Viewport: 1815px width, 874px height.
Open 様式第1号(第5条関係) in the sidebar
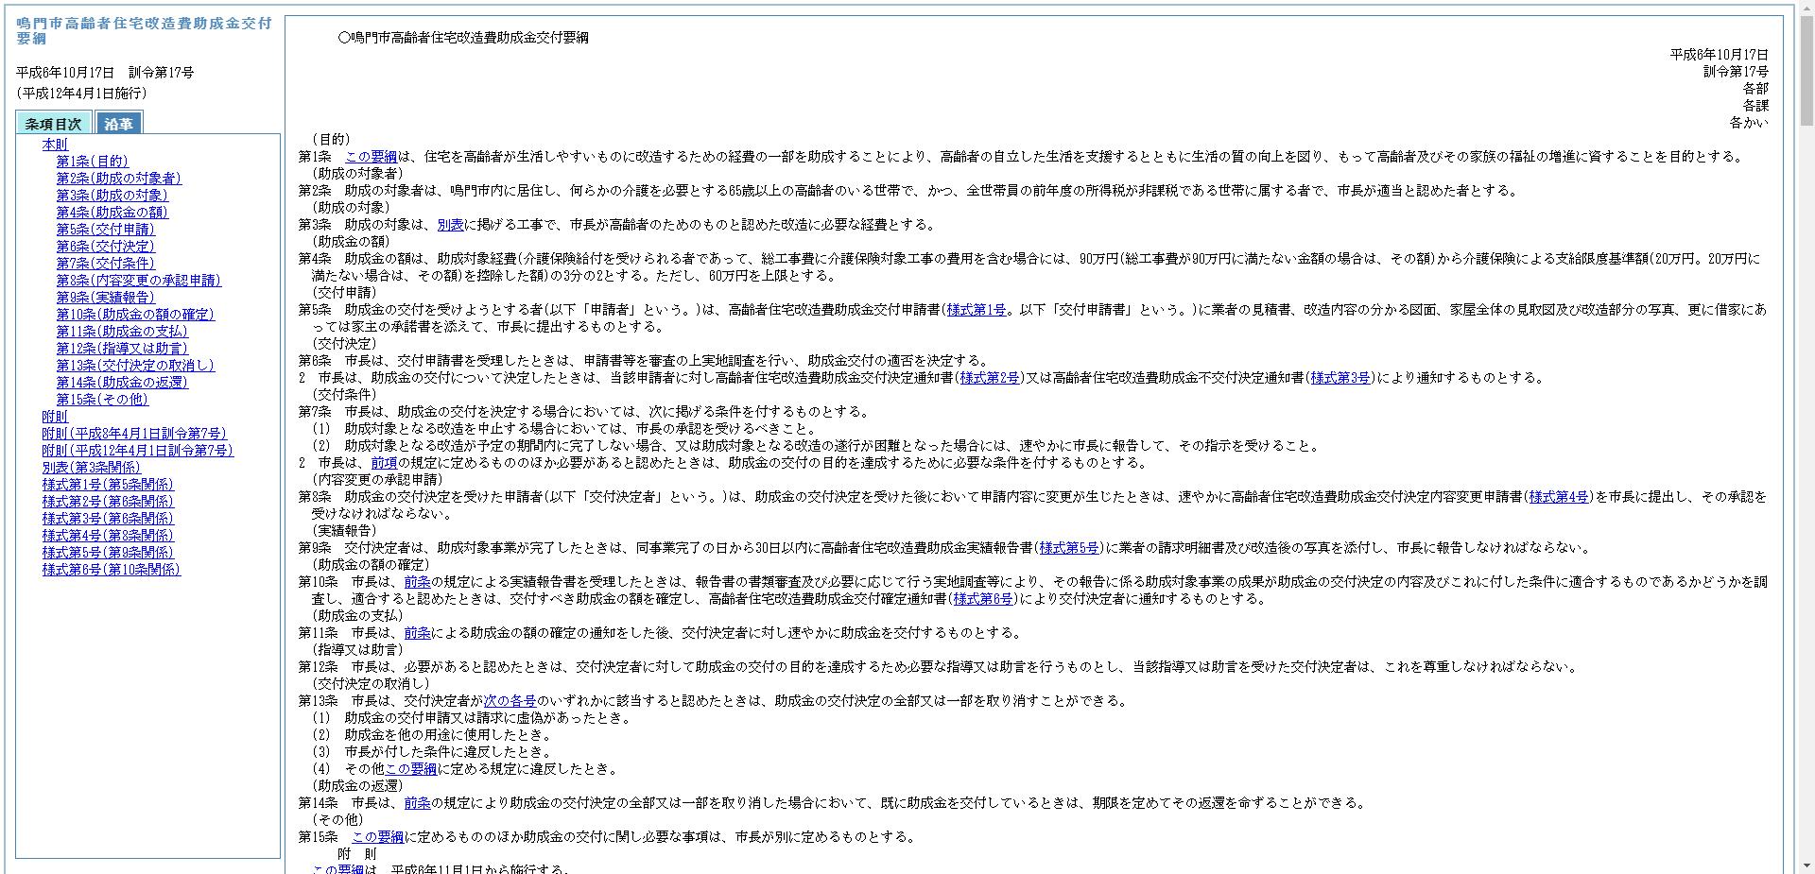tap(104, 485)
